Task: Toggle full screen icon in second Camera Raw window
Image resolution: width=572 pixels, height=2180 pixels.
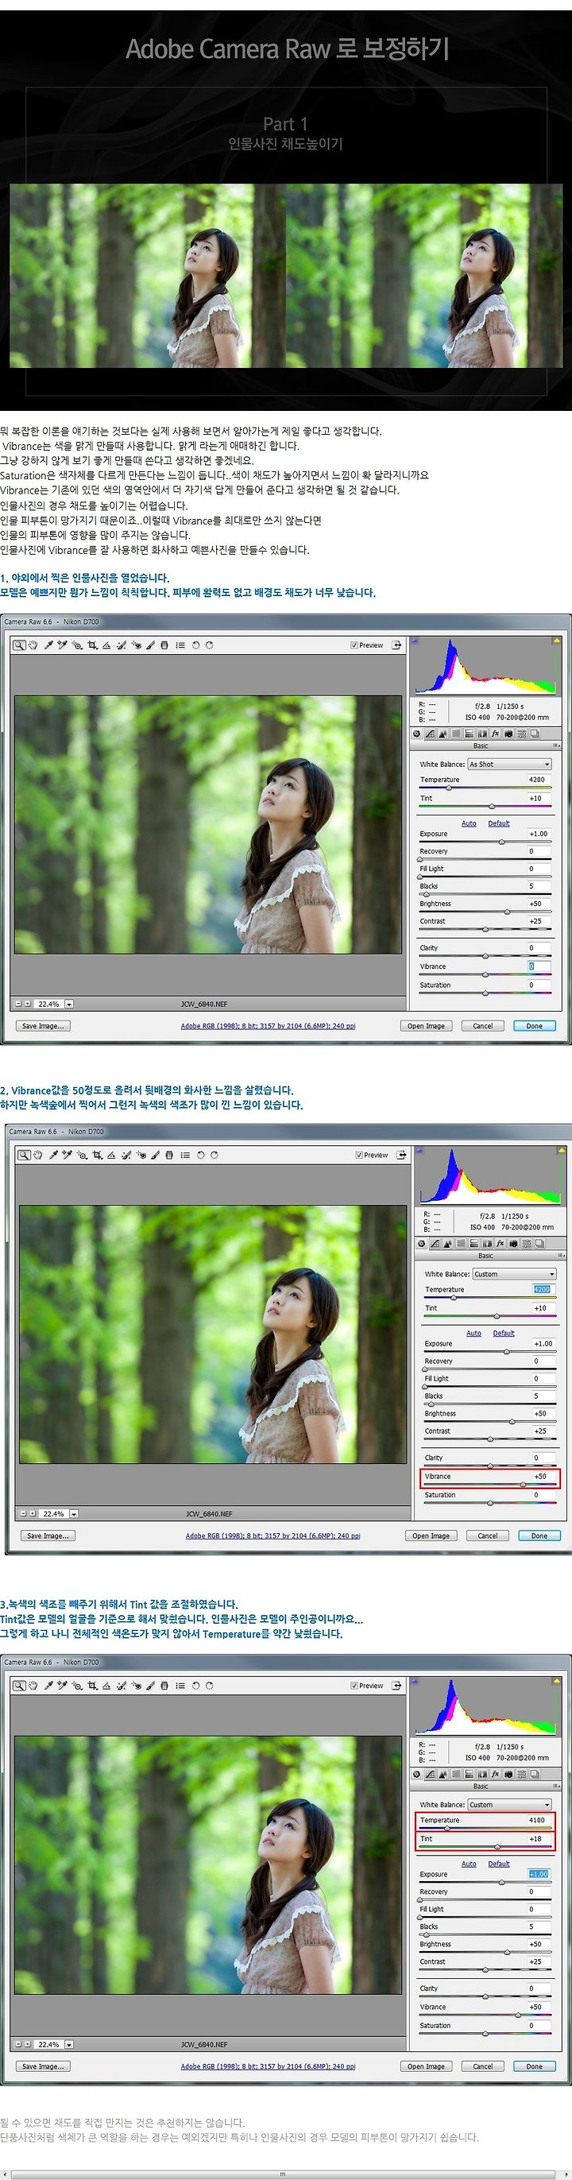Action: [401, 1154]
